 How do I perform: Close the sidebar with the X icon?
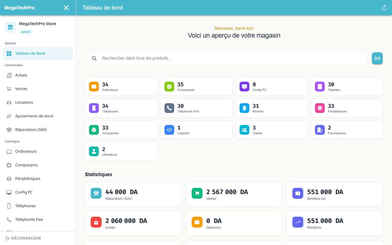66,8
